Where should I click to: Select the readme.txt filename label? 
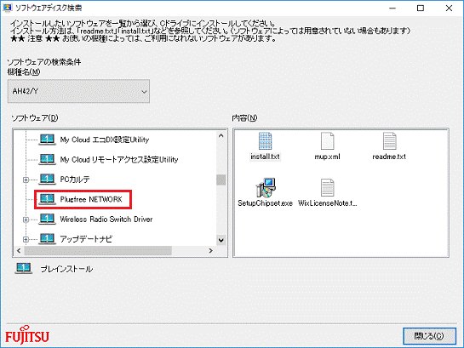tap(389, 157)
